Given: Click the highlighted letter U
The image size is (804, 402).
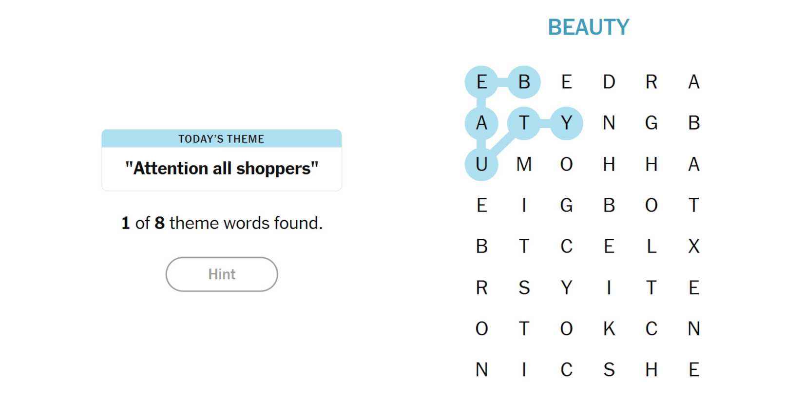Looking at the screenshot, I should (481, 164).
